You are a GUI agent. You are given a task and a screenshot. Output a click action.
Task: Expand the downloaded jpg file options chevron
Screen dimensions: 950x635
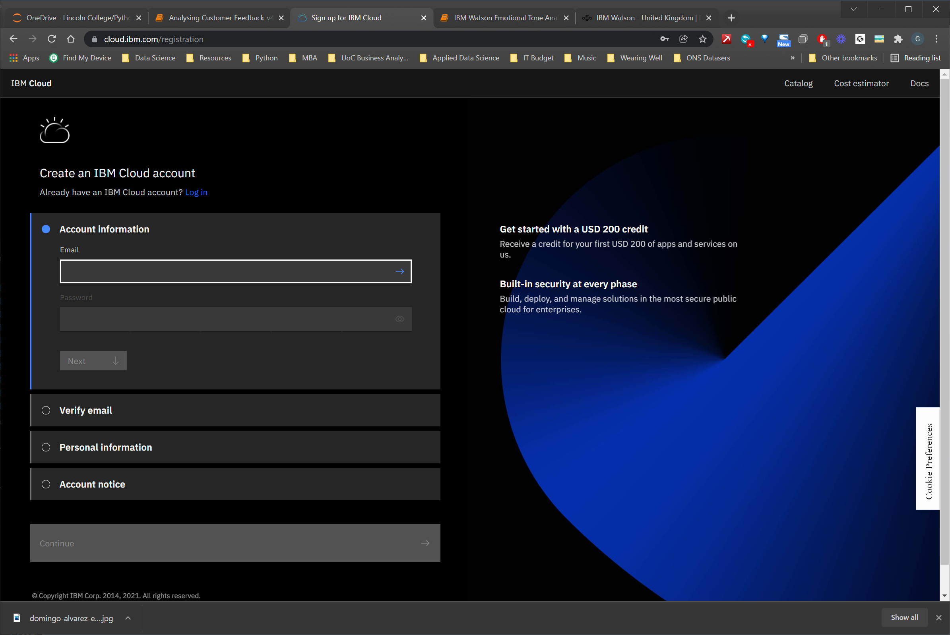(128, 618)
